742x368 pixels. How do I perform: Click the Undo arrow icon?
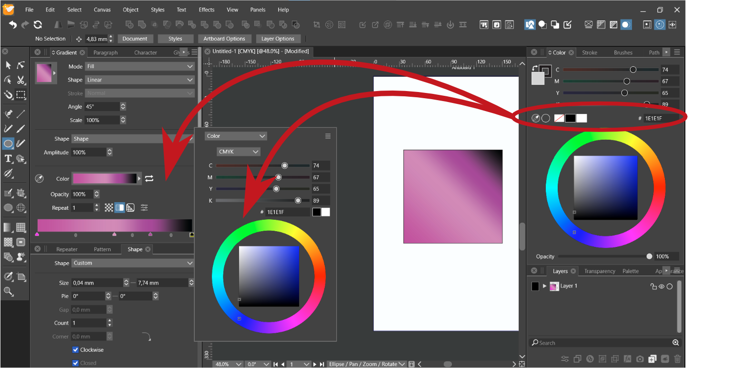pyautogui.click(x=13, y=25)
